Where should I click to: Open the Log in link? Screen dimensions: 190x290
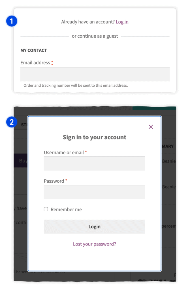pyautogui.click(x=122, y=22)
